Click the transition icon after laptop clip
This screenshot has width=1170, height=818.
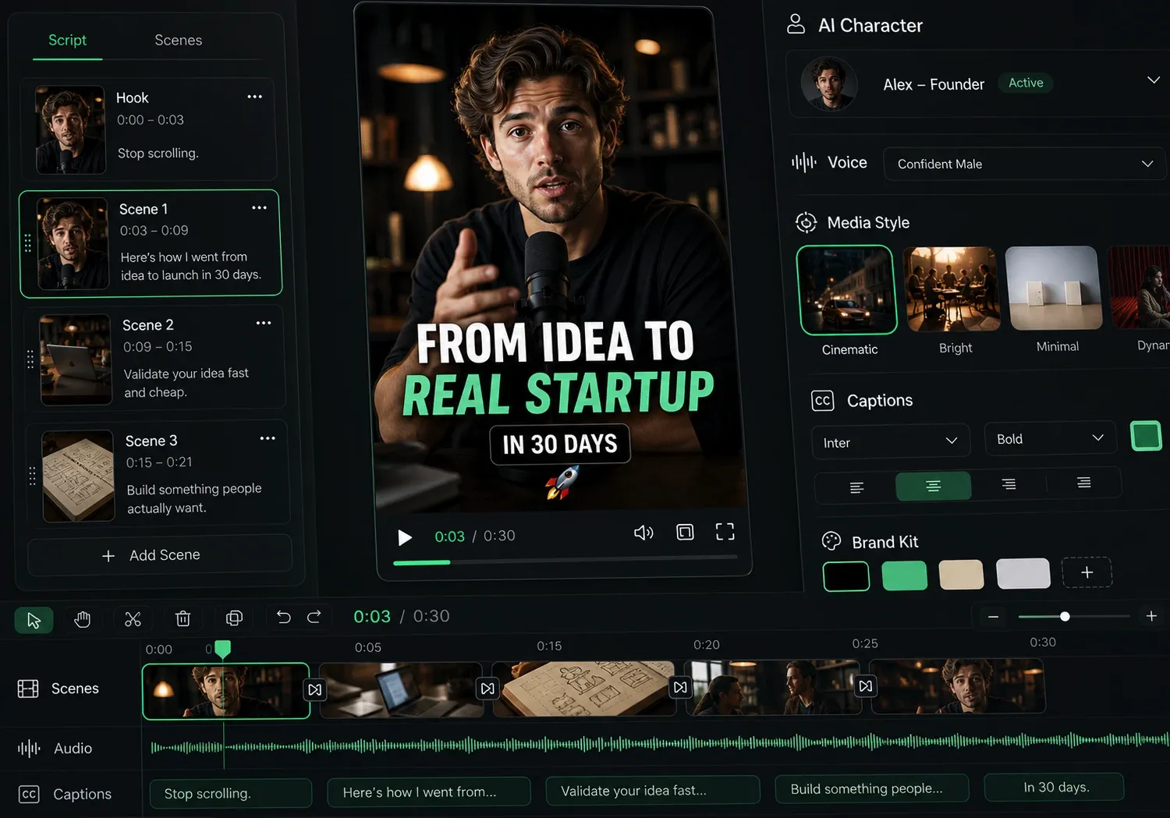tap(487, 689)
